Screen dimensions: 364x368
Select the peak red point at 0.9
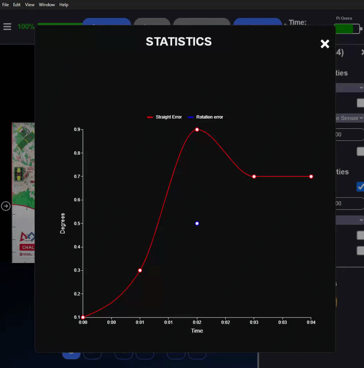coord(197,130)
